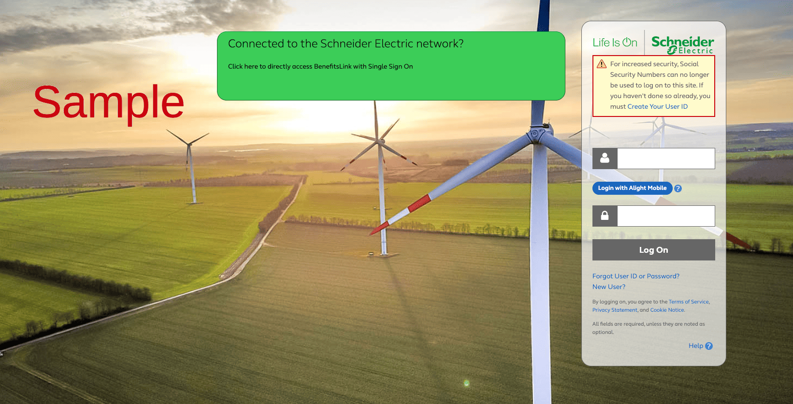793x404 pixels.
Task: View the Privacy Statement
Action: [615, 310]
